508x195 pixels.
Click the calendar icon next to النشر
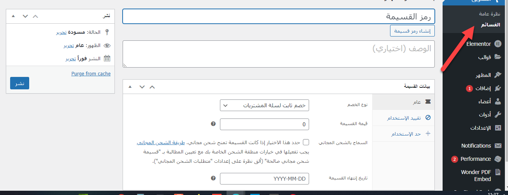tap(107, 59)
